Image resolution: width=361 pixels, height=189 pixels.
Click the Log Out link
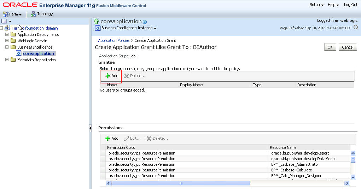[x=350, y=5]
